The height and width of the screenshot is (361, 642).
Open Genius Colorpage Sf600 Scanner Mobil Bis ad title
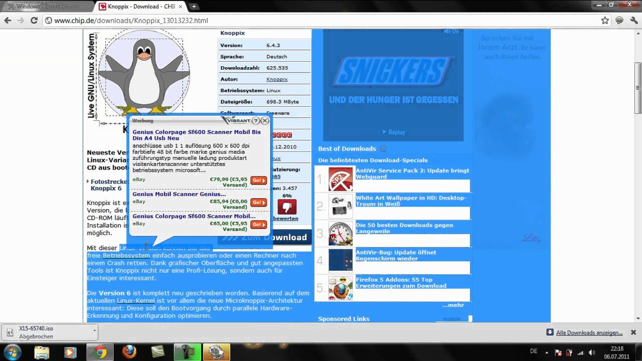click(x=197, y=135)
